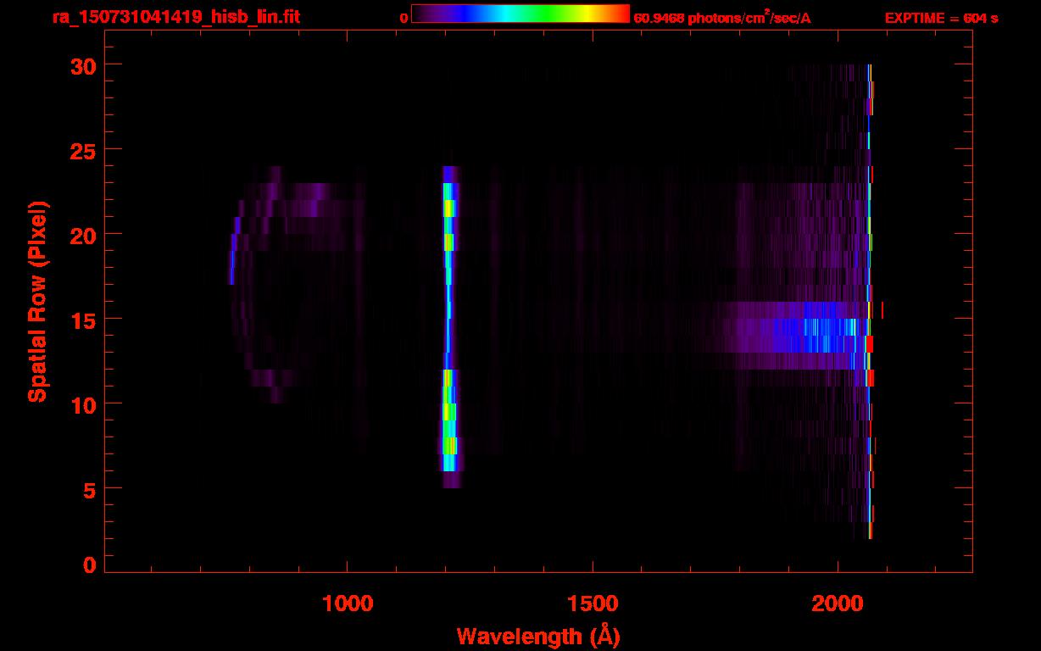Viewport: 1041px width, 651px height.
Task: Click the x-axis tick label 1500
Action: (x=592, y=603)
